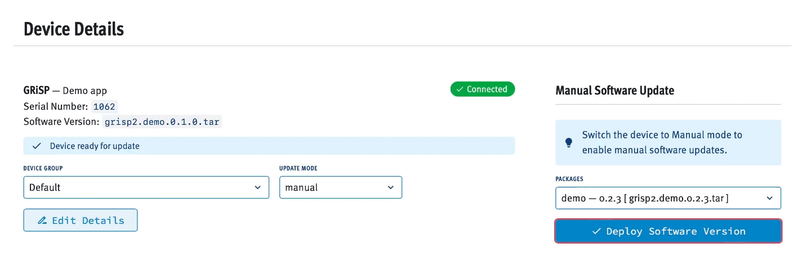Click the Manual Software Update heading

click(x=614, y=91)
